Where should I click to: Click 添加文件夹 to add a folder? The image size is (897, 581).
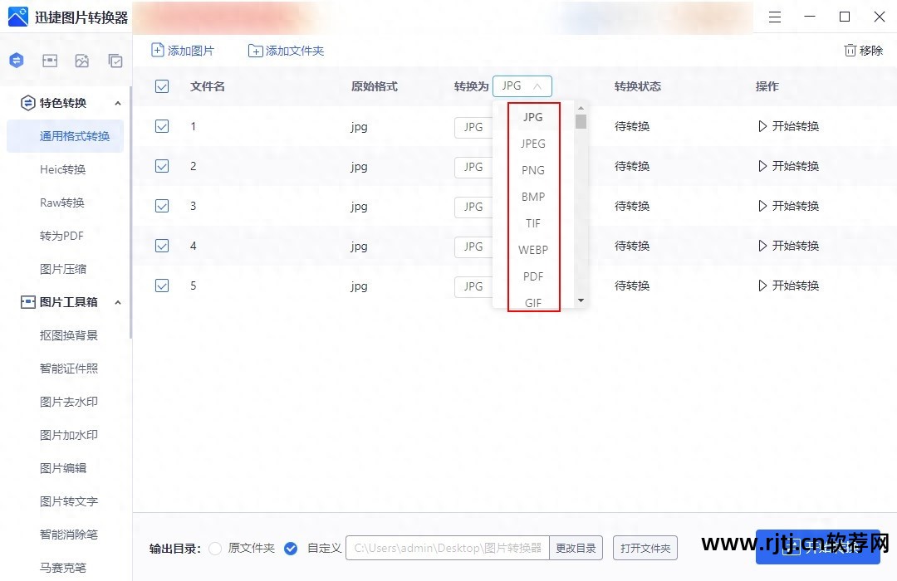click(x=287, y=50)
